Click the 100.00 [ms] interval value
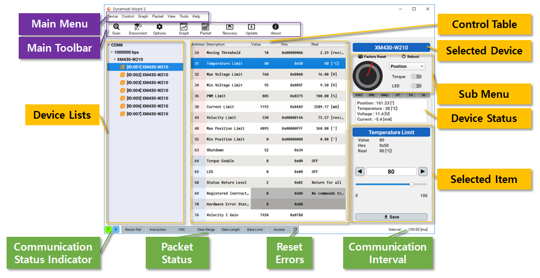The height and width of the screenshot is (278, 540). coord(418,230)
